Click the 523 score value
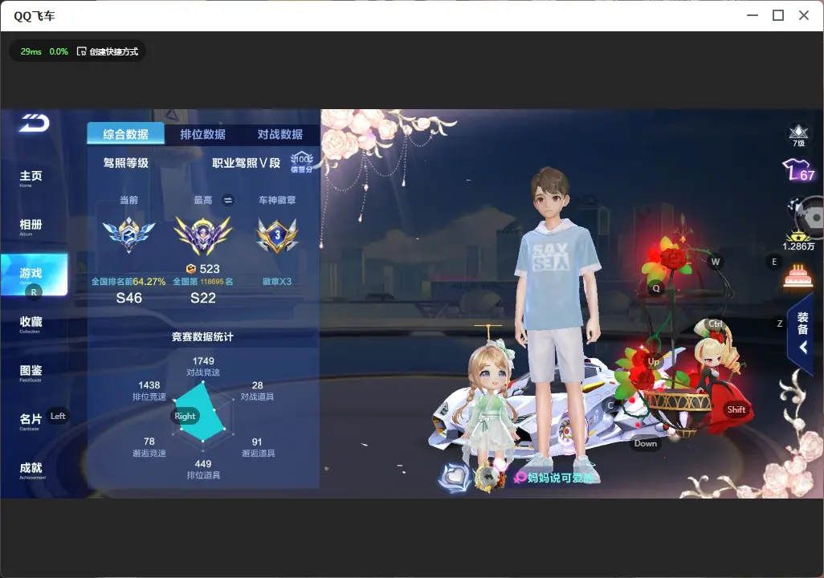This screenshot has width=824, height=578. point(209,269)
